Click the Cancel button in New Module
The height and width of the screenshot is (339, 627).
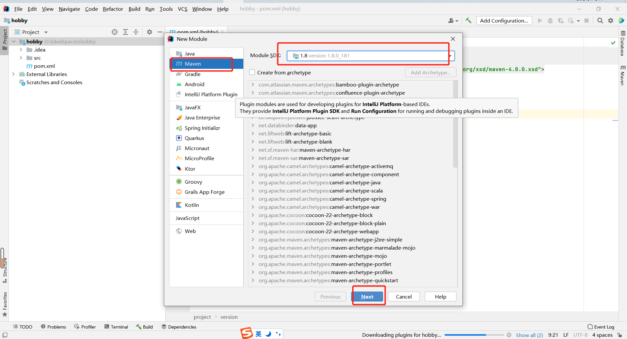tap(404, 297)
